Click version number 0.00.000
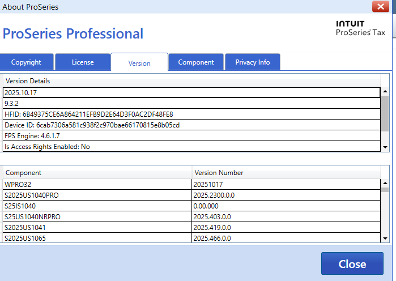Image resolution: width=396 pixels, height=281 pixels. point(286,206)
